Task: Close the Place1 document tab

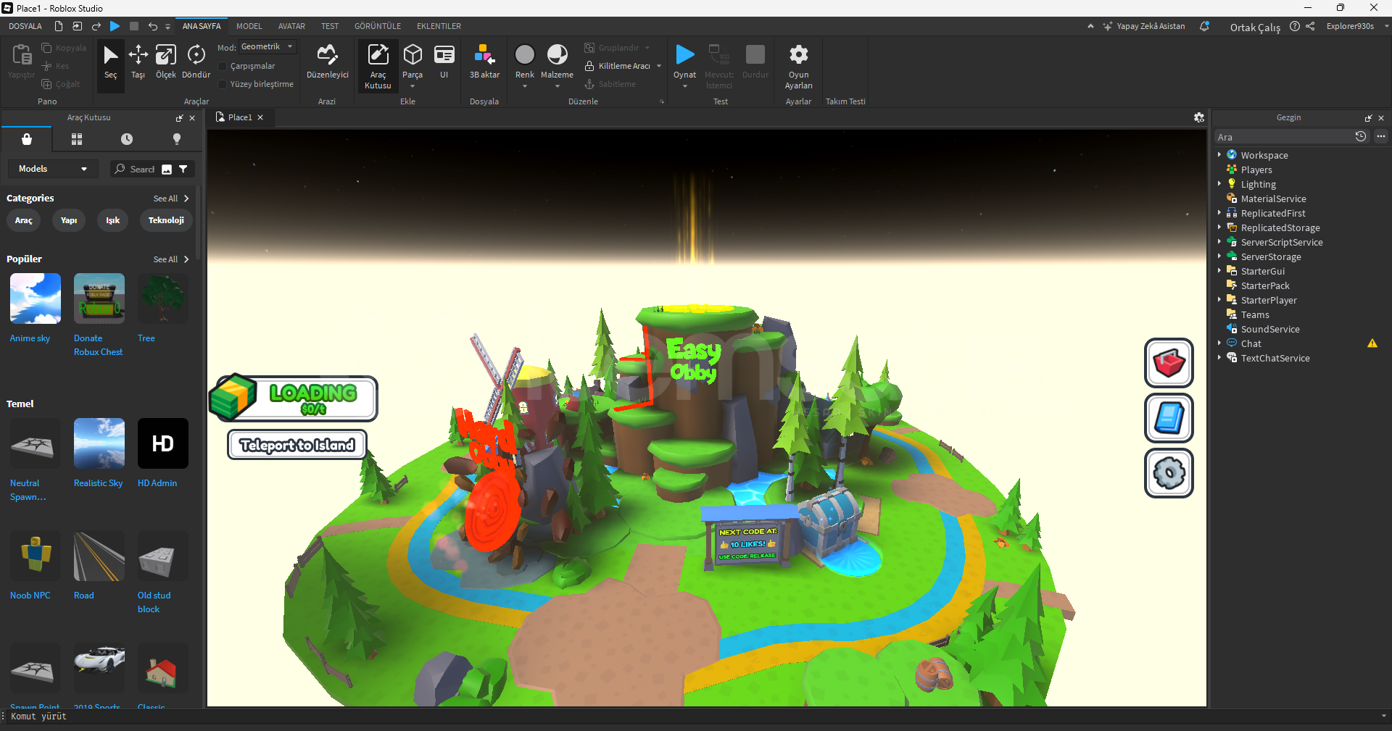Action: pos(260,117)
